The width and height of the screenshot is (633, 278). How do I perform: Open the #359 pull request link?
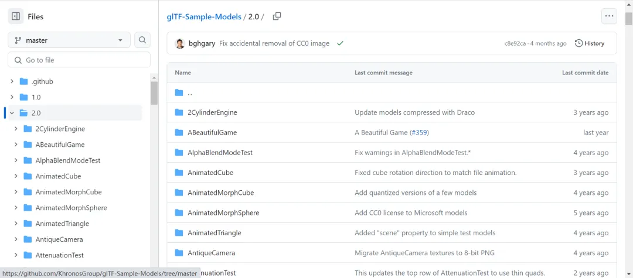(419, 133)
